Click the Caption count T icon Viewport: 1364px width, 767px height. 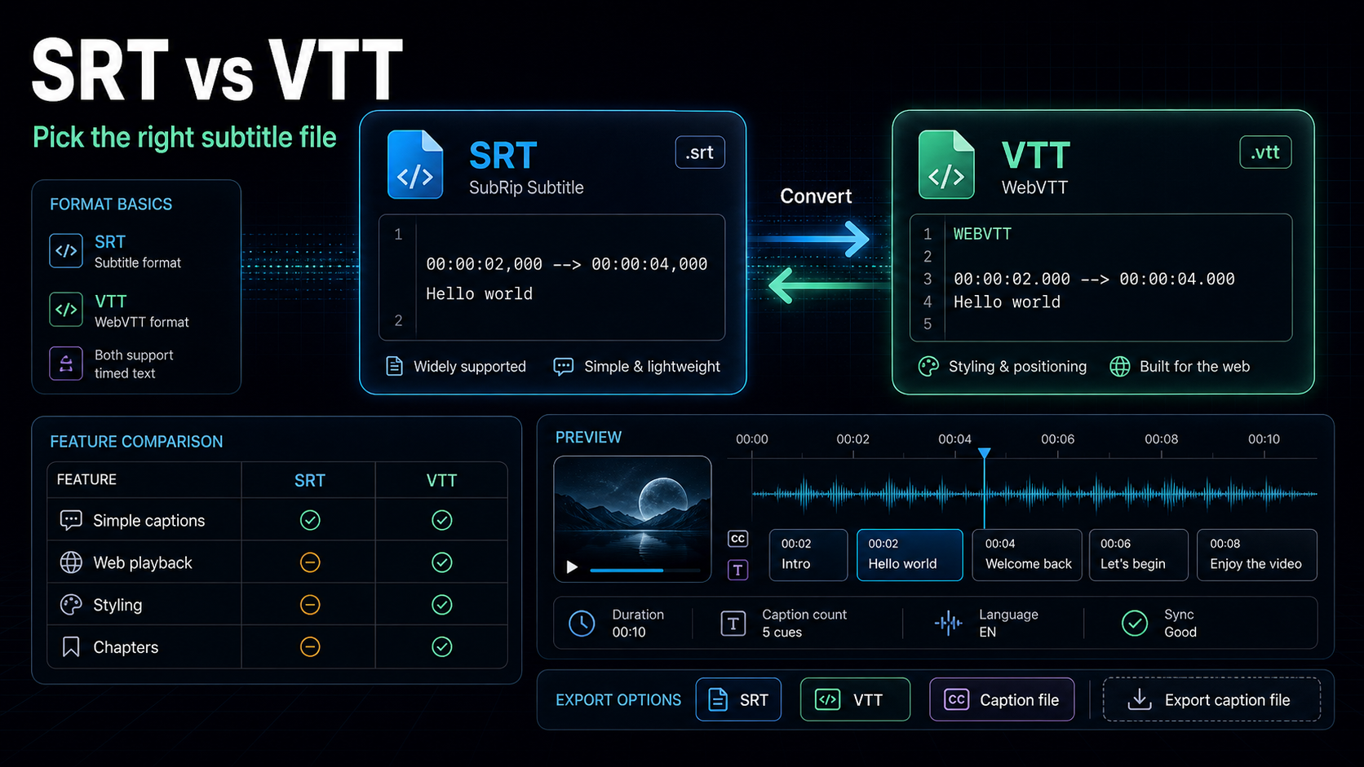(733, 624)
